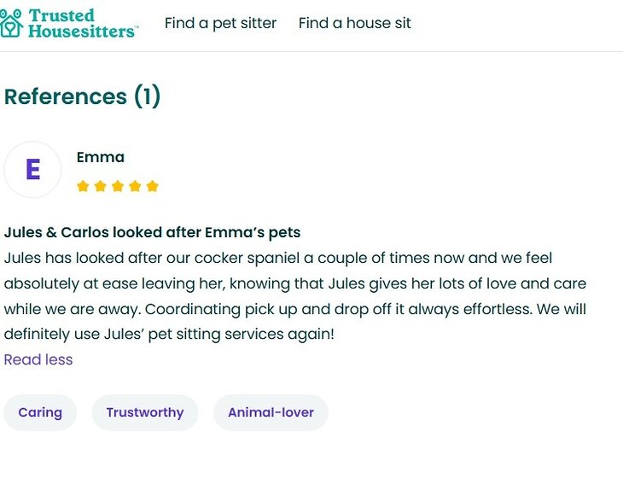This screenshot has height=478, width=623.
Task: Choose the Animal-lover tag
Action: pyautogui.click(x=271, y=412)
